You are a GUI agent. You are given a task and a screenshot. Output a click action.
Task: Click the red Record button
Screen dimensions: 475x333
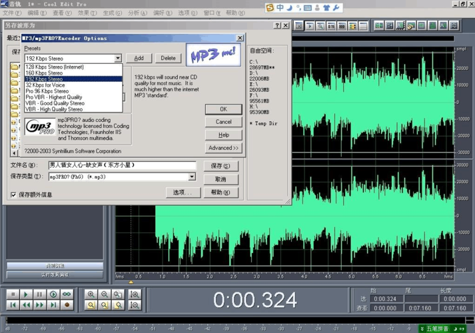coord(67,305)
